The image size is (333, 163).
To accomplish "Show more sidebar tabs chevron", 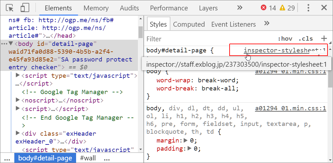I will 267,23.
